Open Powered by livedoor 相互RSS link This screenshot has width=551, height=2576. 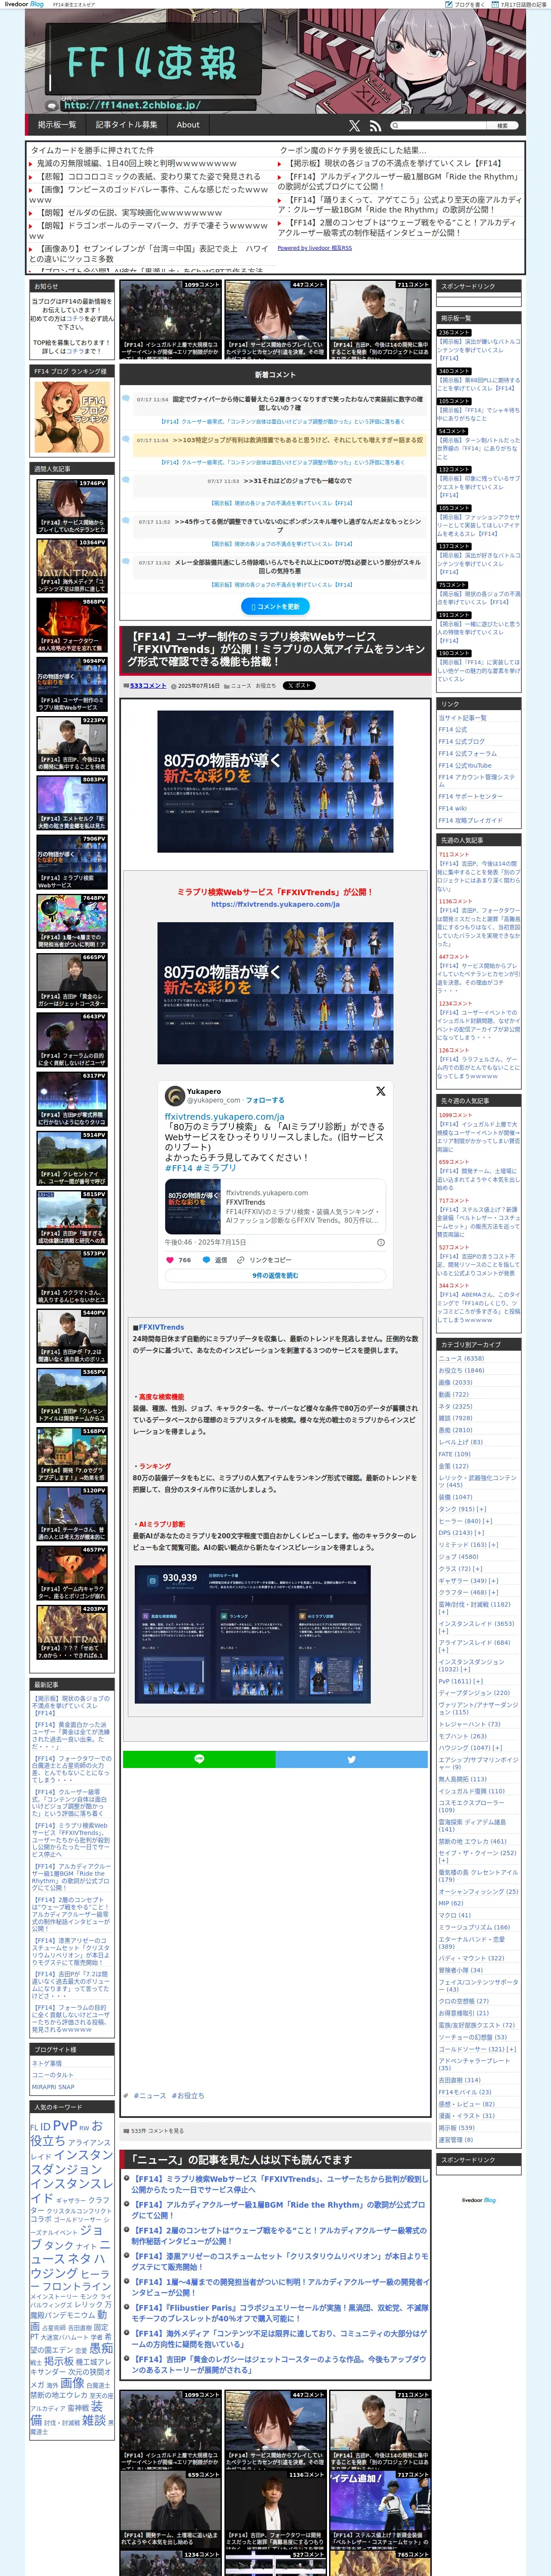click(x=315, y=248)
